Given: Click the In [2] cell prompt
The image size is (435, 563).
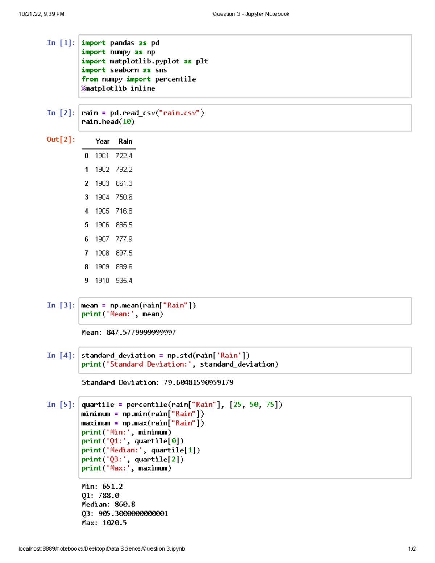Looking at the screenshot, I should tap(60, 113).
